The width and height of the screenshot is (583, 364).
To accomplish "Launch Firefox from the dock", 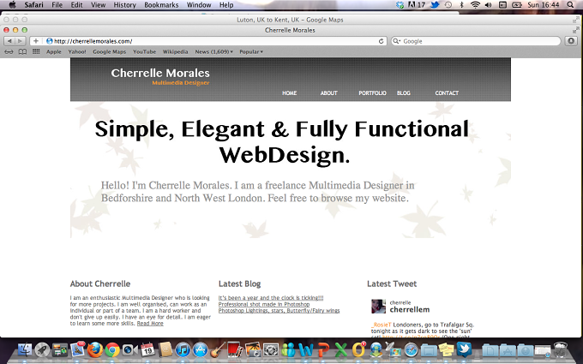I will [95, 349].
